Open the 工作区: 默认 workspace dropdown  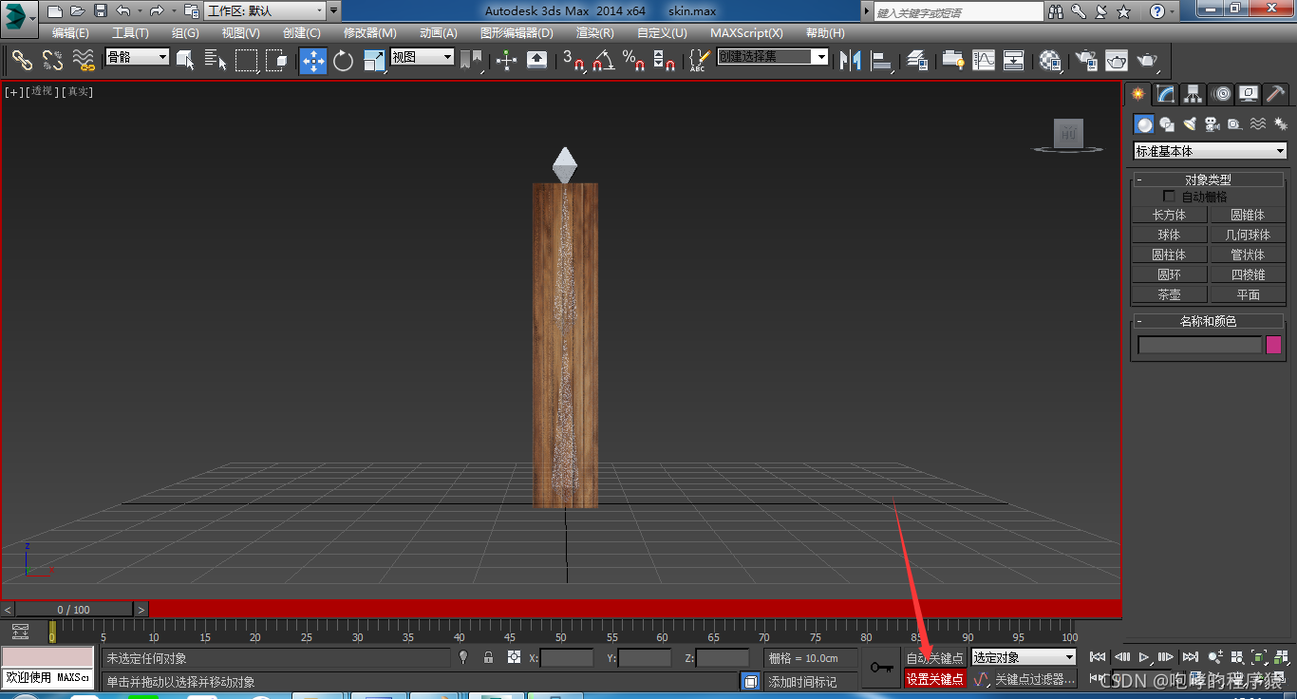click(266, 11)
